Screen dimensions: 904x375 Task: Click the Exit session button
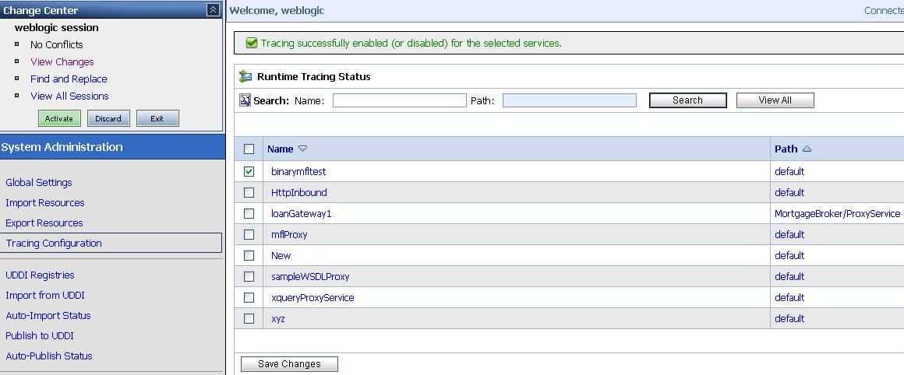[157, 118]
